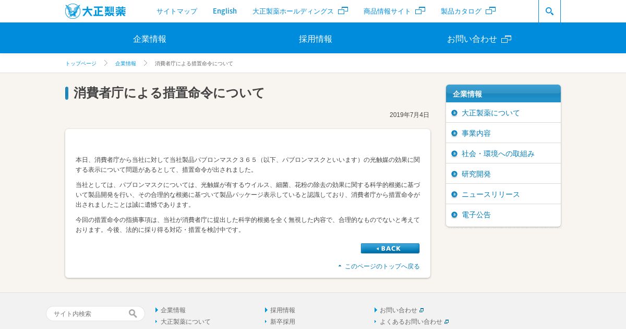Open 電子公告 in sidebar
Viewport: 626px width, 329px height.
[476, 215]
